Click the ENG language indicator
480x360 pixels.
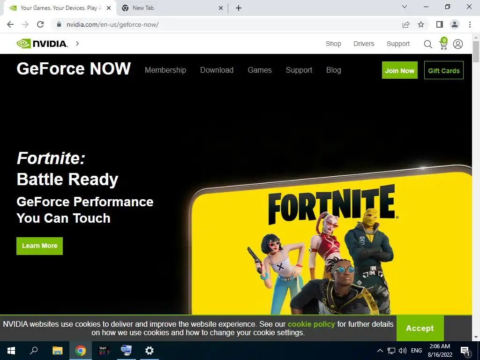pyautogui.click(x=416, y=351)
